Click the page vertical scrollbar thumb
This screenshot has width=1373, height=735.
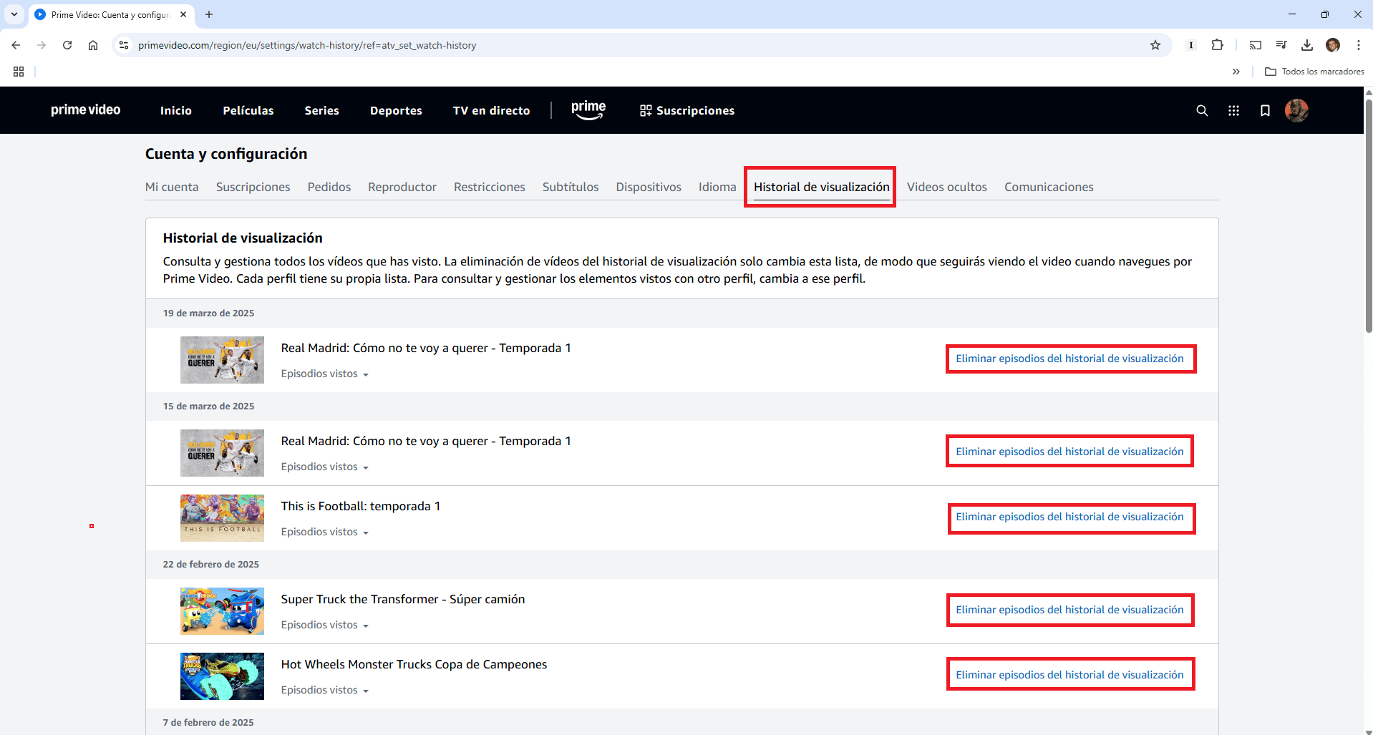pyautogui.click(x=1369, y=215)
